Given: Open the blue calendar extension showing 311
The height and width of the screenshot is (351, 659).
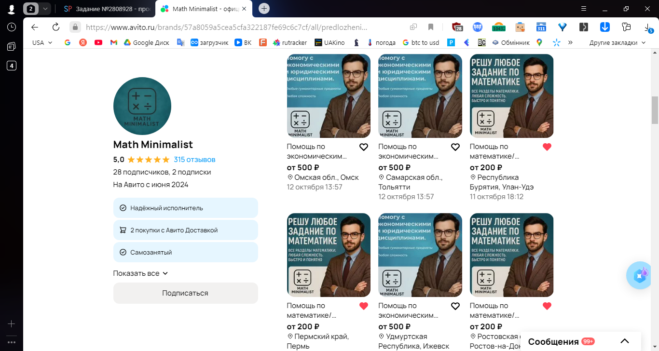Looking at the screenshot, I should click(541, 27).
